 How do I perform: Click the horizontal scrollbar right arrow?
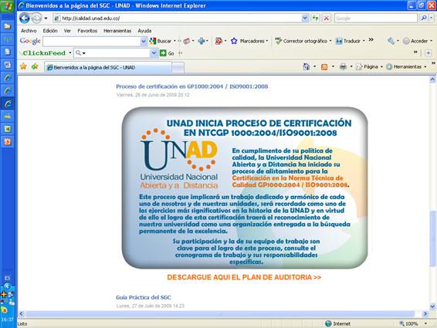coord(425,314)
